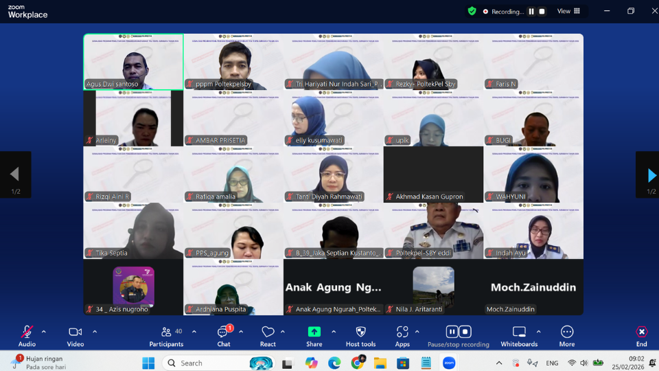This screenshot has height=371, width=659.
Task: Expand the Participants options caret
Action: pyautogui.click(x=194, y=332)
